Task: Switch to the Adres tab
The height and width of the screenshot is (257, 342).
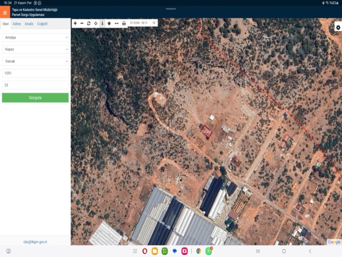Action: (x=17, y=24)
